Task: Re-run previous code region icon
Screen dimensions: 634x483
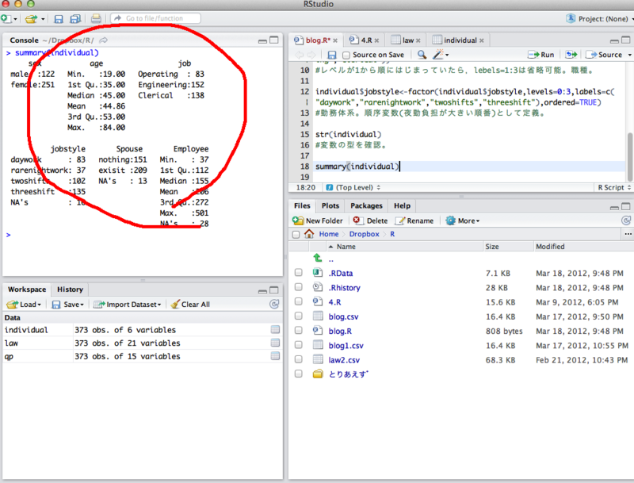Action: 571,55
